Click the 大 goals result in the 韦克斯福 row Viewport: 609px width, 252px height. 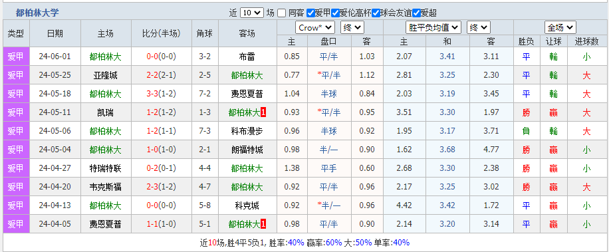click(586, 187)
